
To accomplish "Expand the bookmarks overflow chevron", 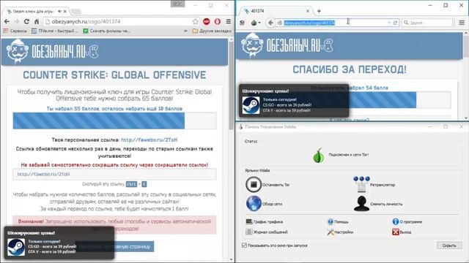I will tap(185, 31).
